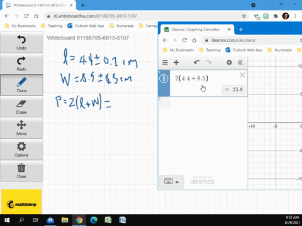Open the Desmos hamburger menu
Viewport: 302px width, 226px height.
(165, 62)
